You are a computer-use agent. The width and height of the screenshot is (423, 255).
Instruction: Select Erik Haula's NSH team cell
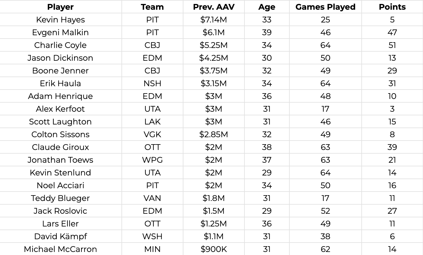click(x=152, y=83)
